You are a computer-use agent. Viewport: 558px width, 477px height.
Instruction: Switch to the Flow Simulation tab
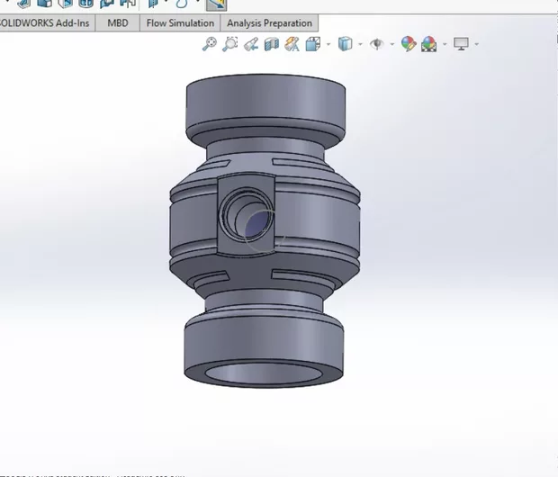(x=181, y=22)
